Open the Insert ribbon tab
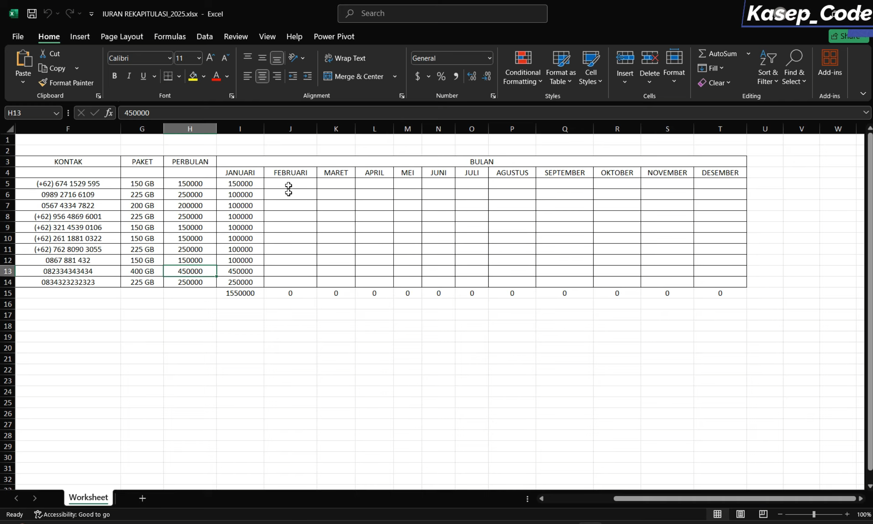This screenshot has height=524, width=873. click(x=80, y=36)
